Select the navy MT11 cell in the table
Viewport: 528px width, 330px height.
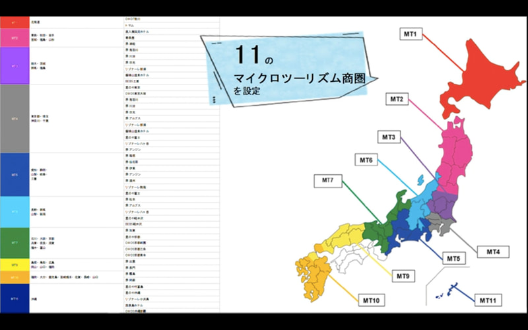[x=15, y=298]
